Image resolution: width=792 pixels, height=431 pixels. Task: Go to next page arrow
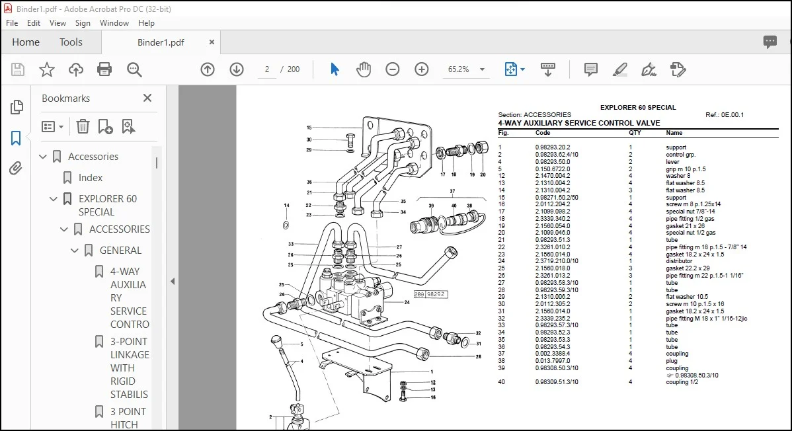(x=237, y=69)
